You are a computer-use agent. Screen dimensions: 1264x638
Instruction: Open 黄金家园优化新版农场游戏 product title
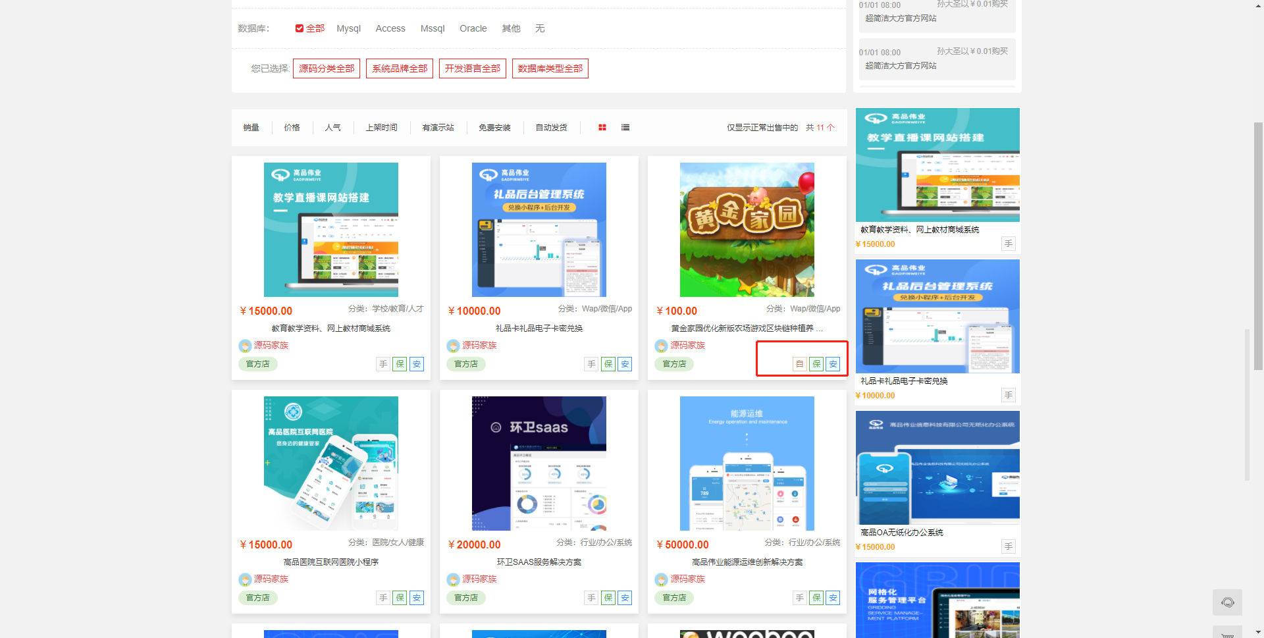pos(747,329)
